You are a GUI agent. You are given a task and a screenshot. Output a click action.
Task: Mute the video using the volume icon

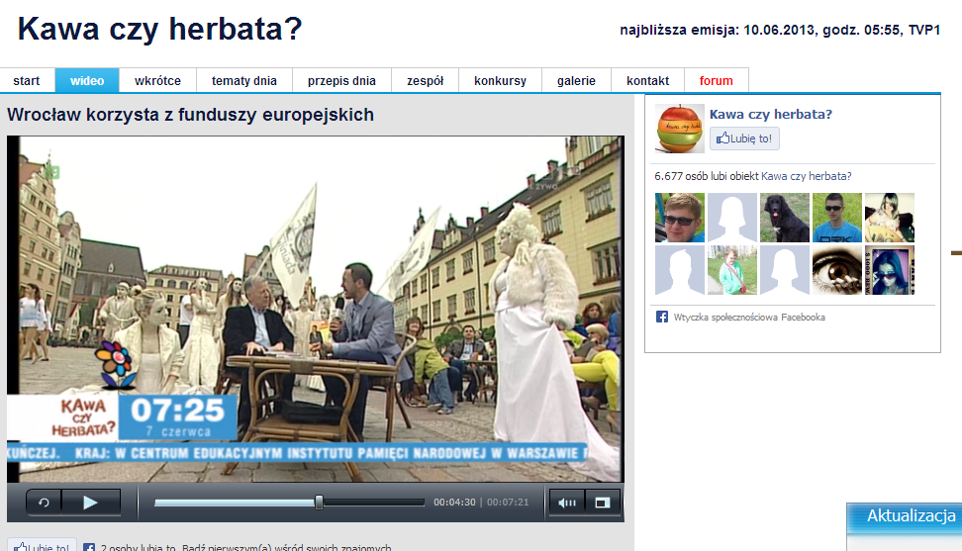tap(567, 503)
